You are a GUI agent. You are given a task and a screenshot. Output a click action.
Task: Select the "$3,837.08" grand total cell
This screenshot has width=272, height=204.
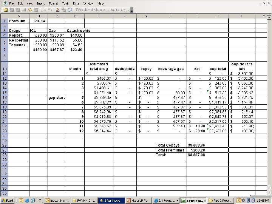pos(196,155)
